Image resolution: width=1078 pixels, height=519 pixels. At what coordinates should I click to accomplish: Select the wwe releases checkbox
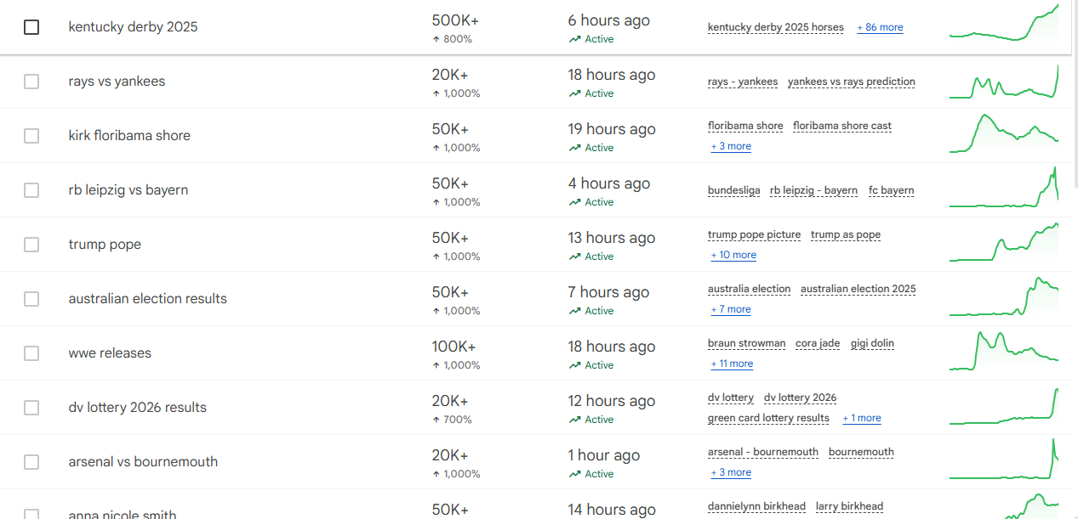tap(31, 353)
